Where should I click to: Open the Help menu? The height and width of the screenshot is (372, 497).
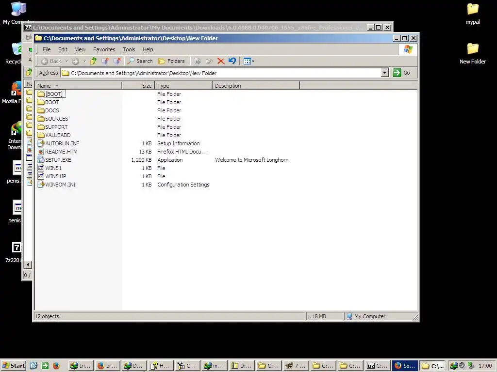148,49
